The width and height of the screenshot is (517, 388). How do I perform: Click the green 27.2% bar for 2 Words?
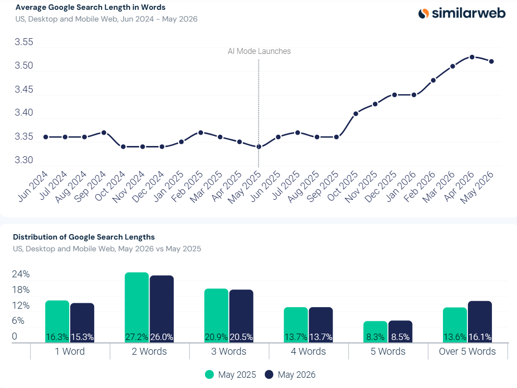point(137,307)
